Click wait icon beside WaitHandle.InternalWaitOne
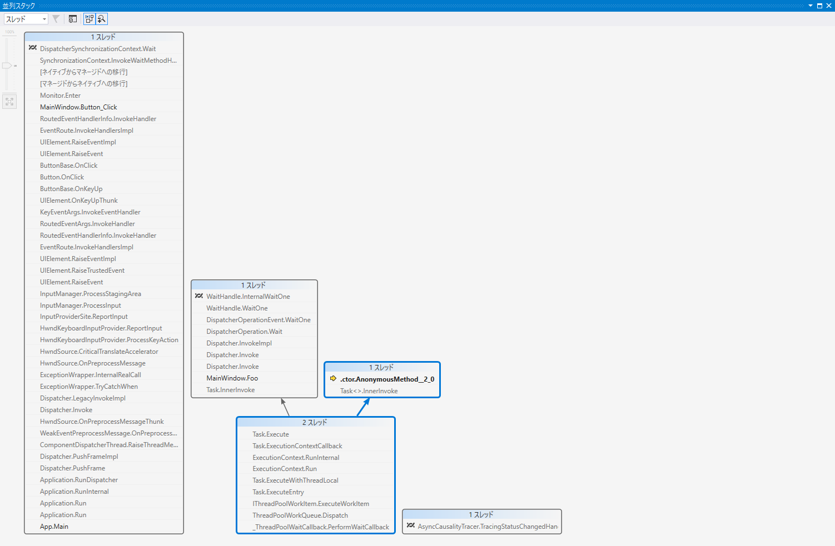 pos(199,296)
